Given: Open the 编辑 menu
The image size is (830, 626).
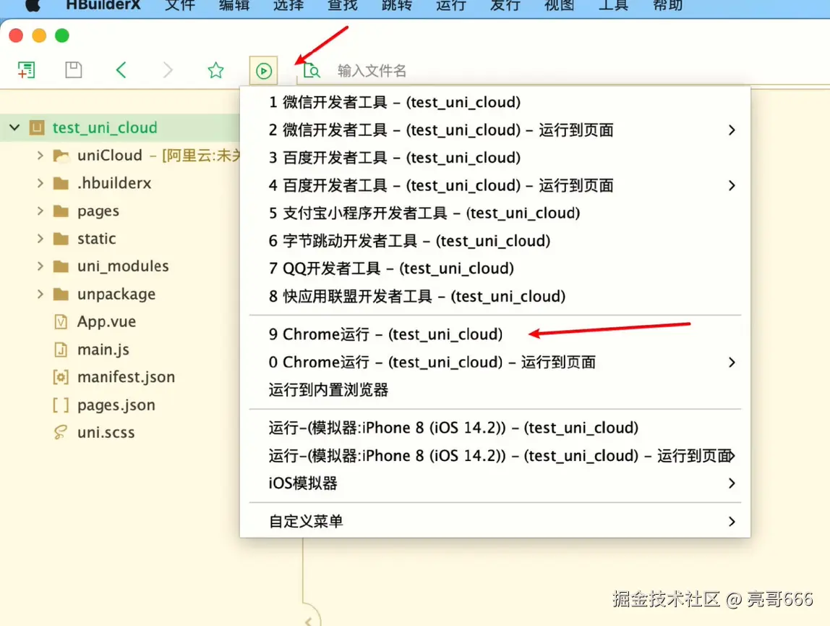Looking at the screenshot, I should point(234,5).
